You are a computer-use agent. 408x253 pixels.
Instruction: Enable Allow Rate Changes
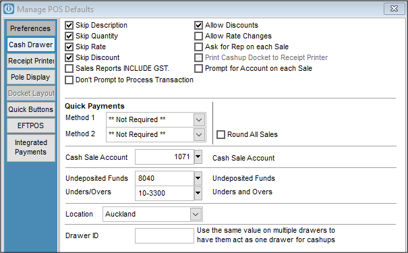tap(198, 36)
